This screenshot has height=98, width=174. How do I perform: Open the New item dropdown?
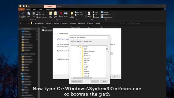coord(79,12)
